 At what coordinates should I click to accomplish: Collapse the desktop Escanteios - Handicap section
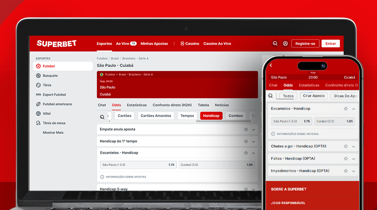click(254, 153)
